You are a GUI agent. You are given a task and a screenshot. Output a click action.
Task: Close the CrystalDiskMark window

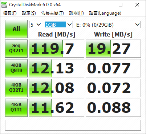click(137, 5)
